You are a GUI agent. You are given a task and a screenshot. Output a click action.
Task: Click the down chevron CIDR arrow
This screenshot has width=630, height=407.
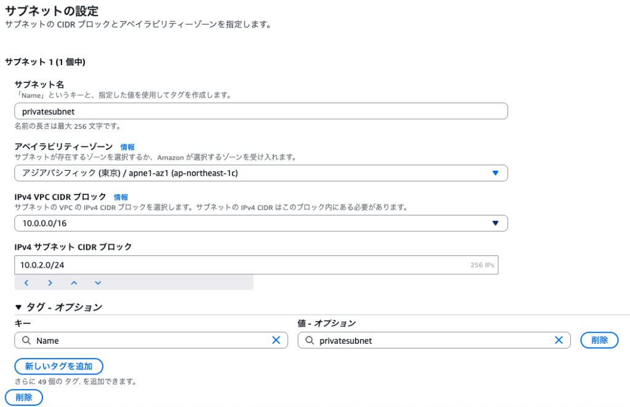click(98, 283)
